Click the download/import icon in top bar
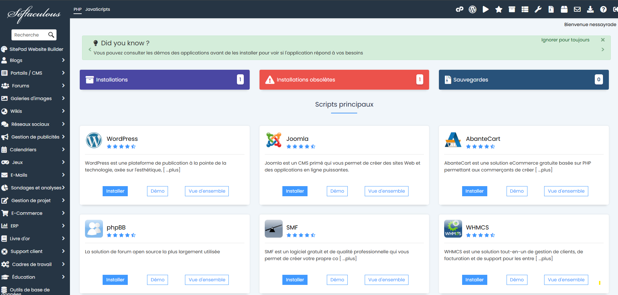Viewport: 618px width, 295px height. coord(590,9)
